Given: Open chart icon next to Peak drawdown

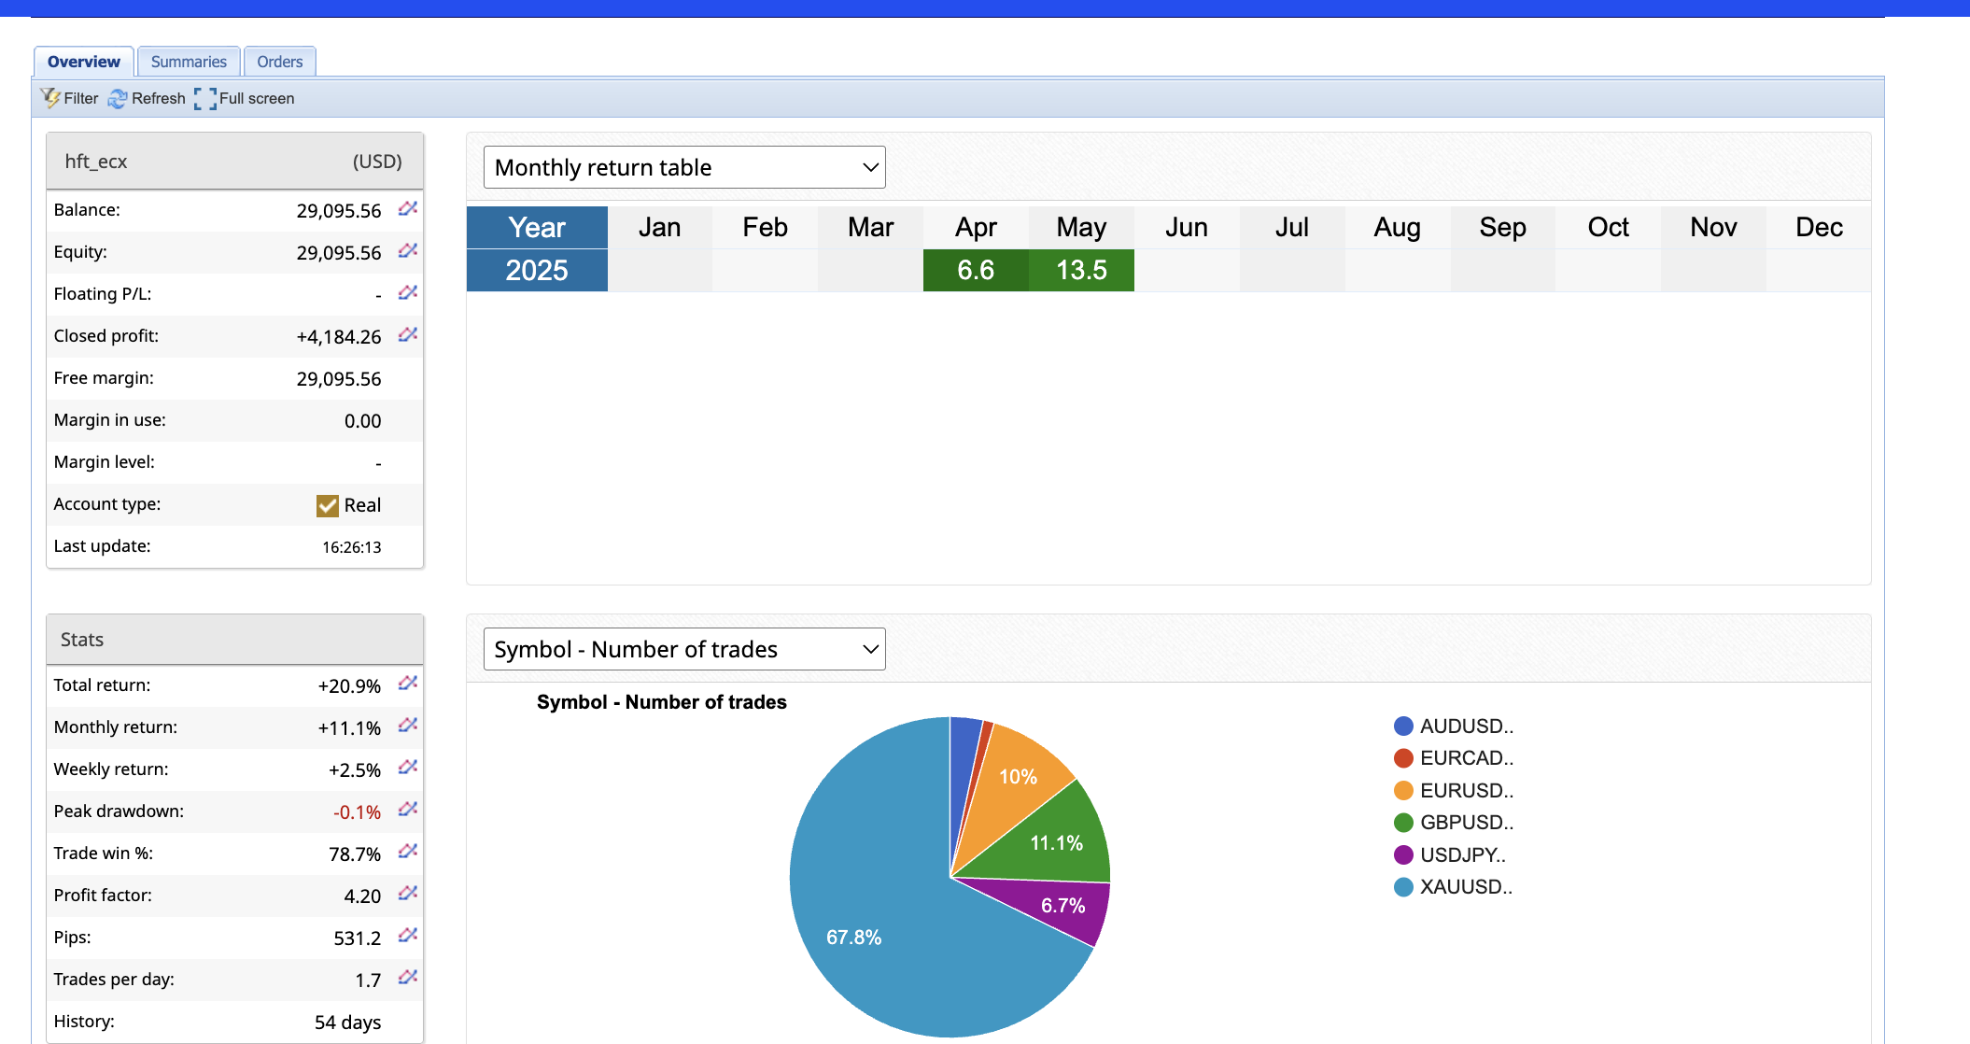Looking at the screenshot, I should coord(408,810).
